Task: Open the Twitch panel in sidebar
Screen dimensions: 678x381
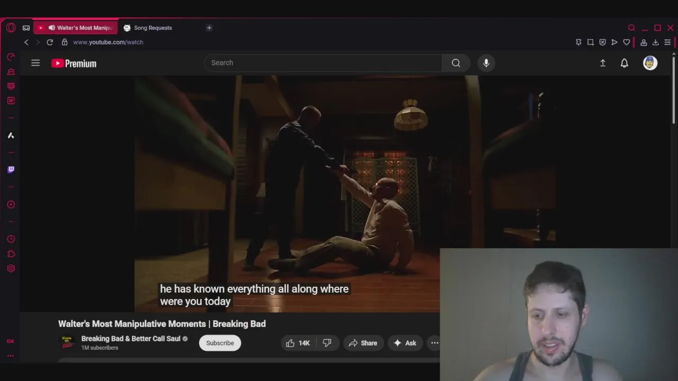Action: [11, 169]
